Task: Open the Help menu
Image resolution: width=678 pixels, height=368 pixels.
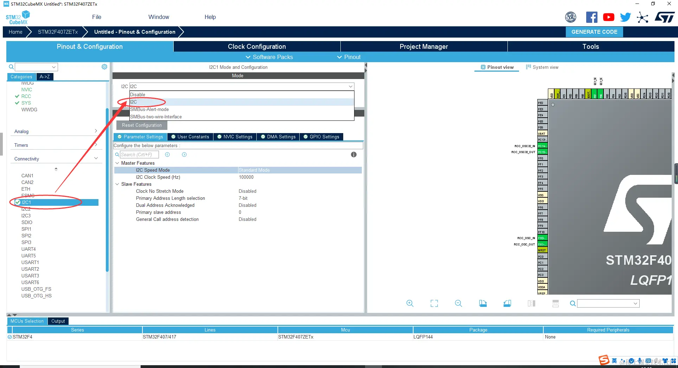Action: 210,17
